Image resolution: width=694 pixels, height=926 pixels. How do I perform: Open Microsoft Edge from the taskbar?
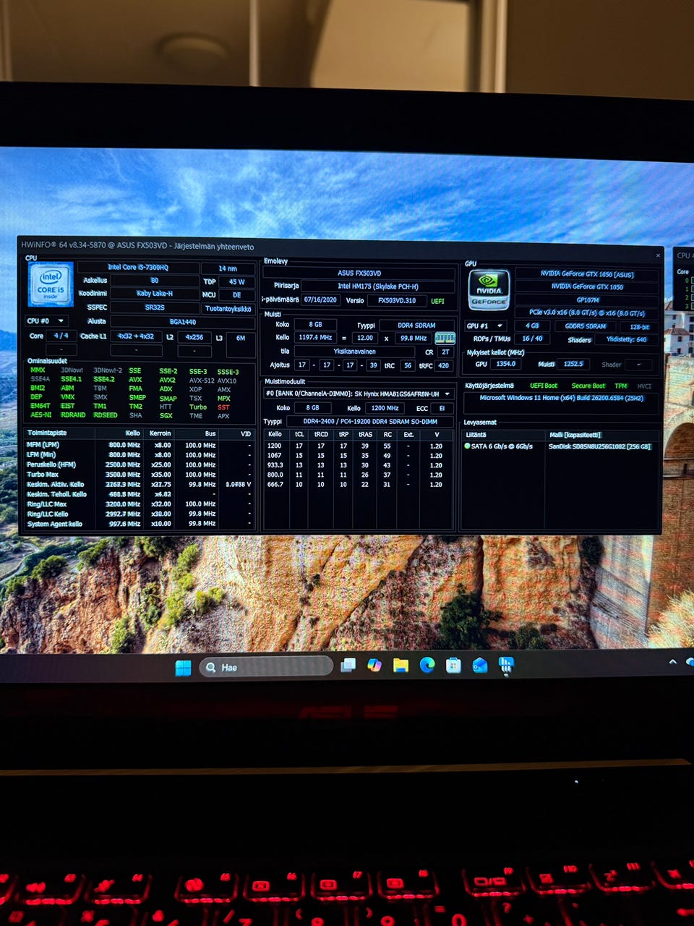pyautogui.click(x=427, y=665)
